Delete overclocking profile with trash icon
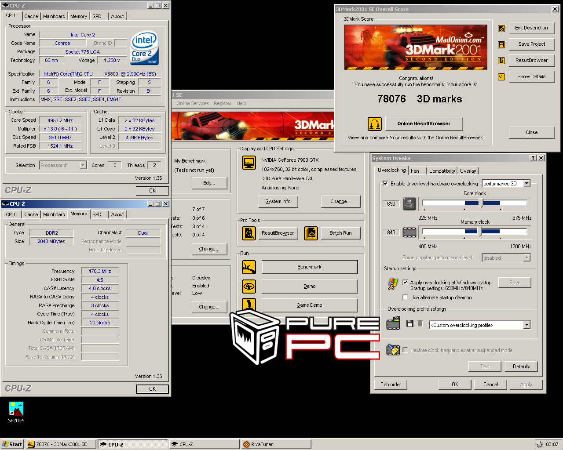Image resolution: width=563 pixels, height=450 pixels. [x=420, y=323]
